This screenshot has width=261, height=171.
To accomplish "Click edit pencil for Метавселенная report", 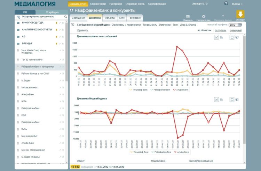I will [61, 87].
